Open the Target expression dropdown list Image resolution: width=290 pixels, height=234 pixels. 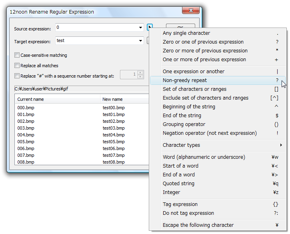141,40
